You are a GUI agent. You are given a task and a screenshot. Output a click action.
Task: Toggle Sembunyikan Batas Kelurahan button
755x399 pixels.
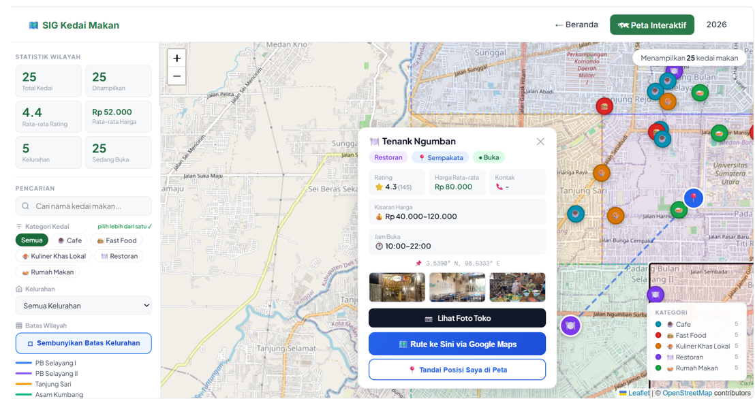pyautogui.click(x=84, y=343)
